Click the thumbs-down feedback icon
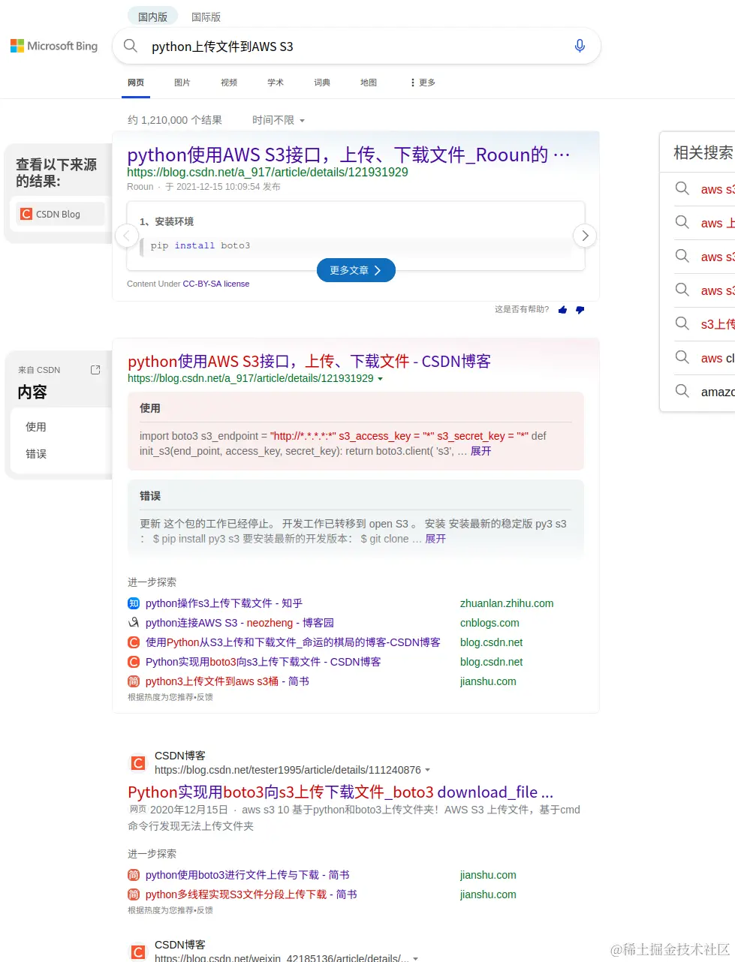 (x=580, y=309)
